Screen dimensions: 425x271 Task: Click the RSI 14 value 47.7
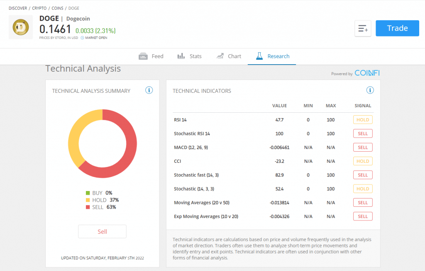point(279,120)
